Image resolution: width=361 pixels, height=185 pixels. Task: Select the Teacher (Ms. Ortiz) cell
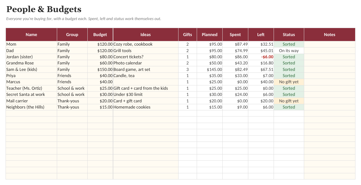coord(31,88)
